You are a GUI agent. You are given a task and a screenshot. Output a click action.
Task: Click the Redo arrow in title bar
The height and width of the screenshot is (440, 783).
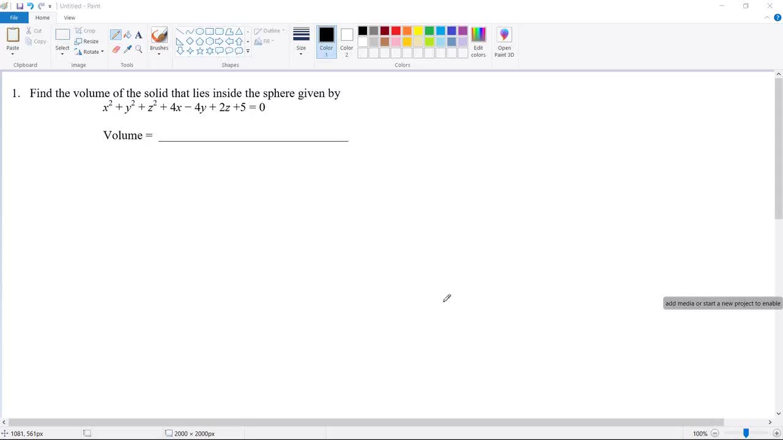[41, 6]
